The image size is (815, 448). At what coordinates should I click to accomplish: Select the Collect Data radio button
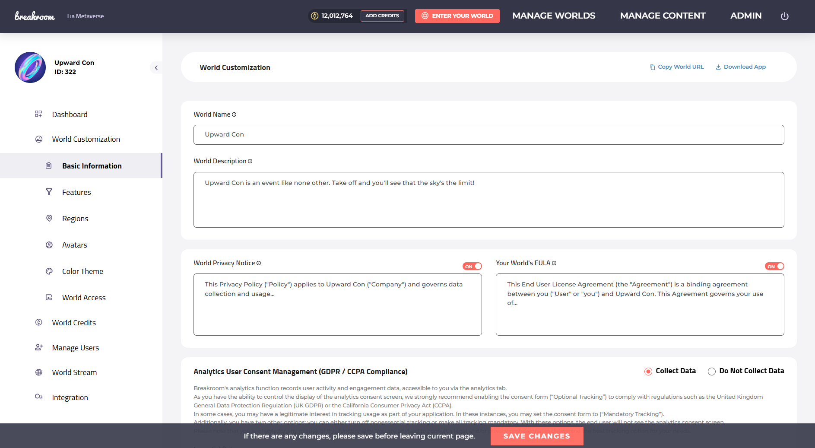(648, 372)
